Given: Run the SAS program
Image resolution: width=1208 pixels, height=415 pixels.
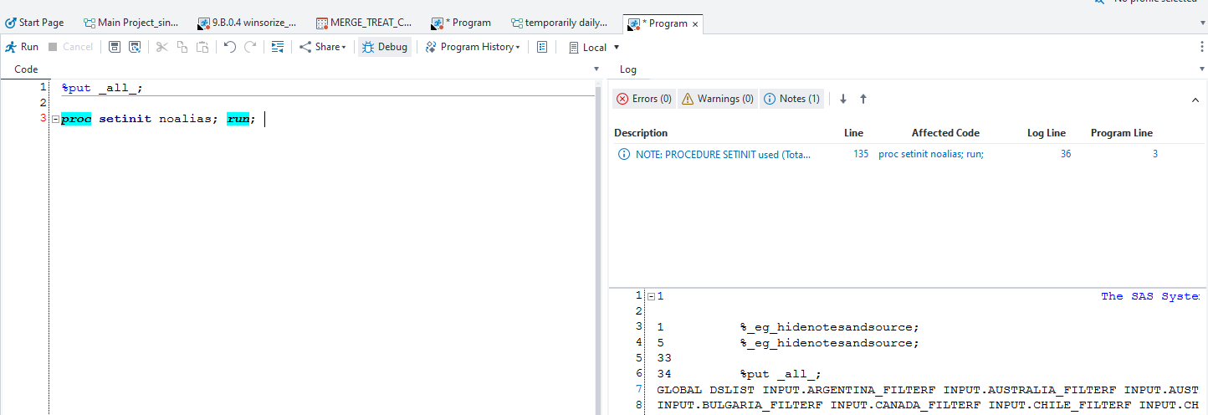Looking at the screenshot, I should point(22,47).
